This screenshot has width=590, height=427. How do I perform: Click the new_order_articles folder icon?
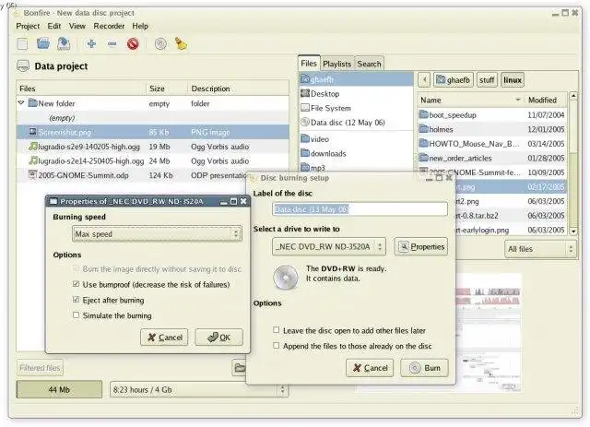[x=424, y=158]
